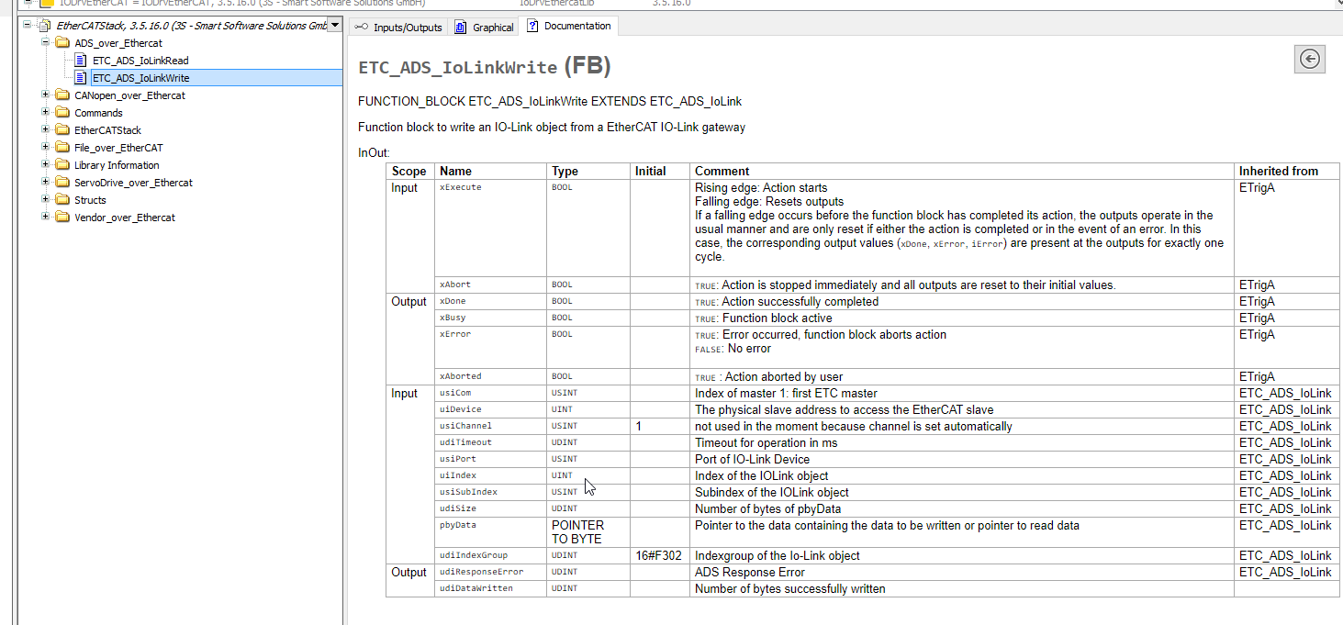Select Library Information in the tree

(x=117, y=165)
